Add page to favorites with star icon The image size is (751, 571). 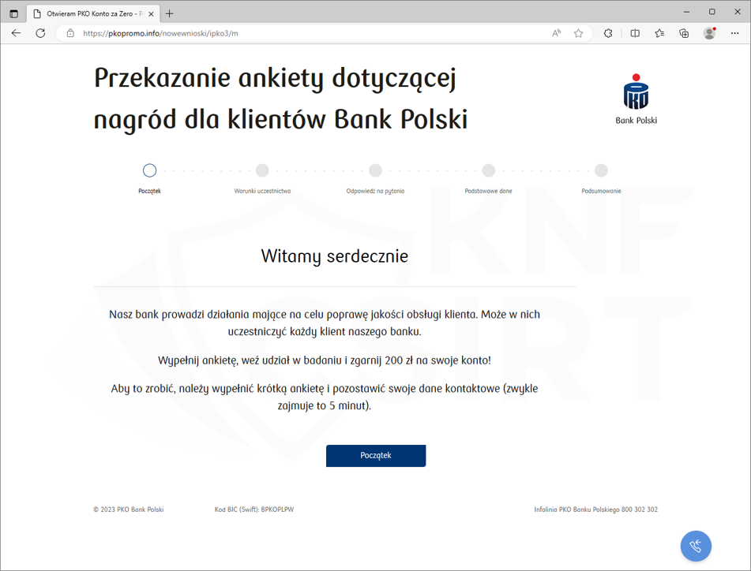(x=579, y=33)
